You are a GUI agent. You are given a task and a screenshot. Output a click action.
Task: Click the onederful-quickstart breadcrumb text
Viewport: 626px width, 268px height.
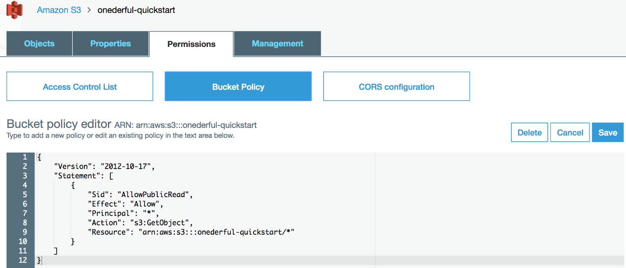[x=136, y=10]
